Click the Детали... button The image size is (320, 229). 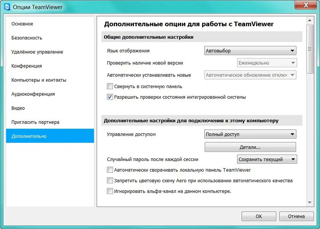250,147
